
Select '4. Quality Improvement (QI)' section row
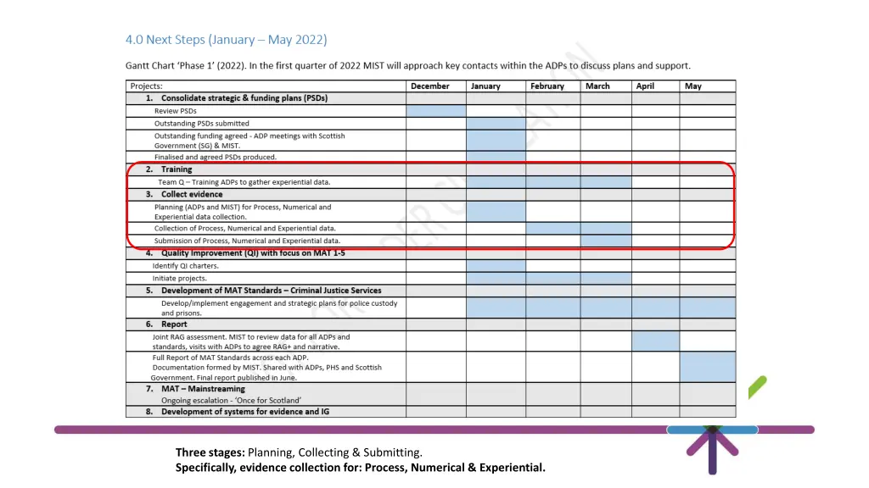[430, 253]
